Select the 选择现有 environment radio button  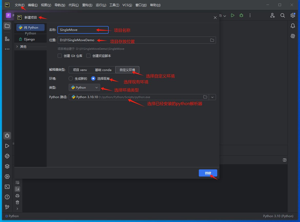click(93, 78)
